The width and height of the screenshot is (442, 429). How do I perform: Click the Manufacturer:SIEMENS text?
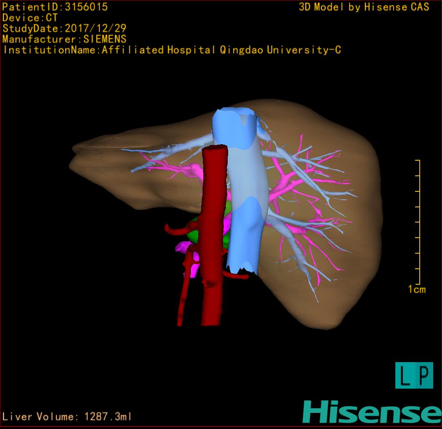(x=64, y=39)
